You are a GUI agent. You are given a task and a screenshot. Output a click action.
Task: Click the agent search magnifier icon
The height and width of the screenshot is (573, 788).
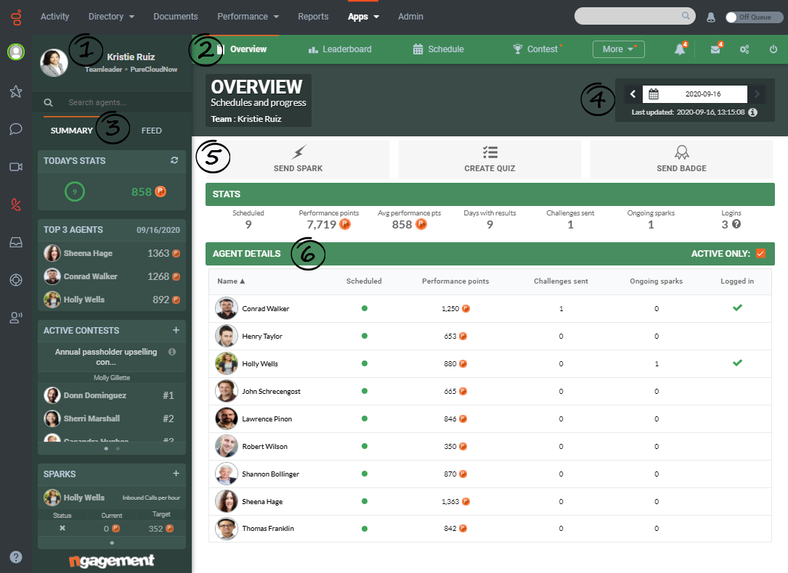click(48, 102)
